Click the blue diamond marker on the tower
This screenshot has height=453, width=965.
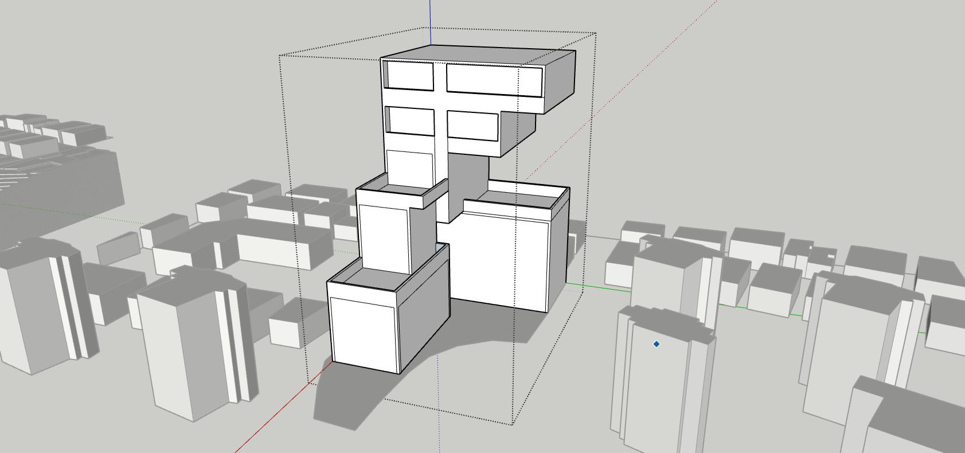point(657,344)
